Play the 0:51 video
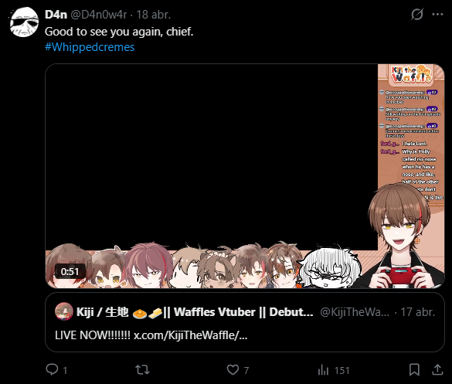452x384 pixels. click(x=245, y=176)
